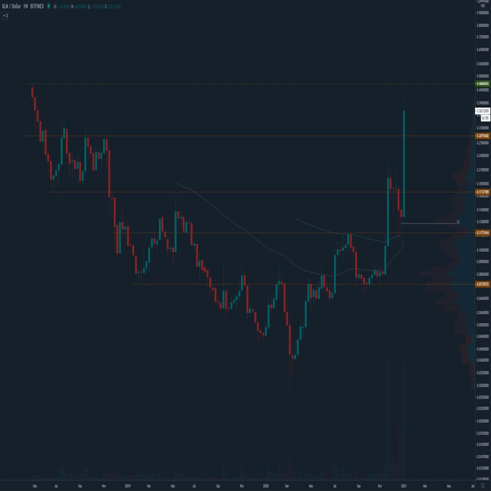Select the orange 0.11731454 price level label

[483, 232]
